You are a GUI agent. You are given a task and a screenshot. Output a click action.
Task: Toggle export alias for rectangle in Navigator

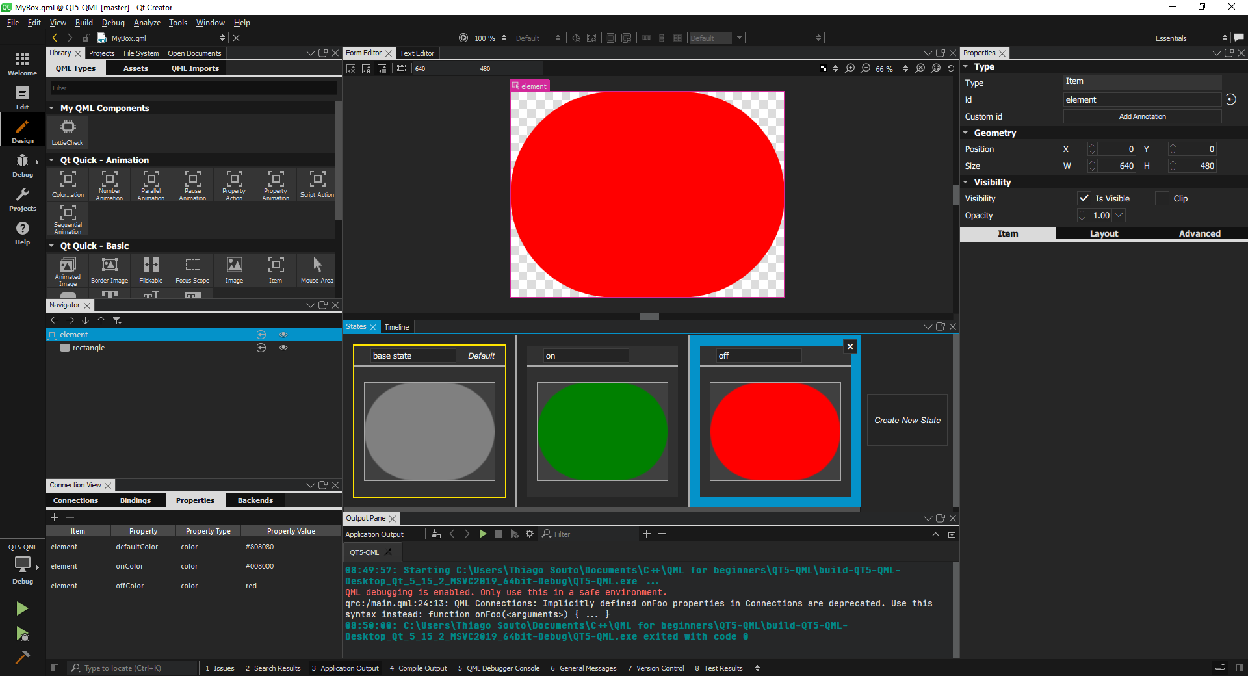261,348
